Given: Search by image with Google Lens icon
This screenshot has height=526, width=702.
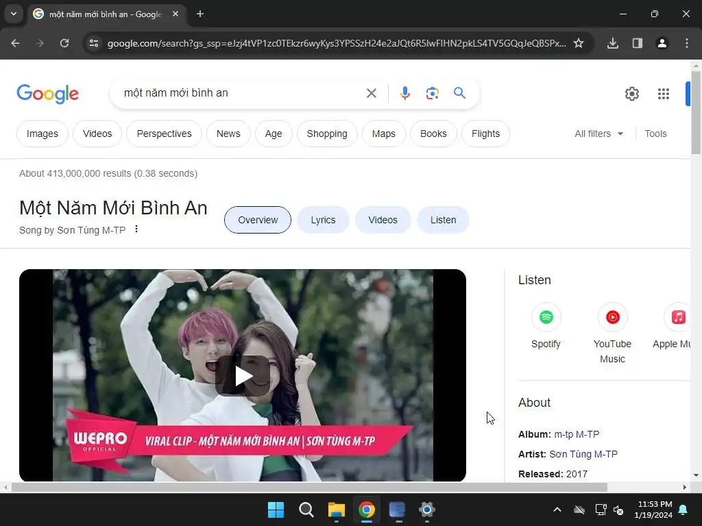Looking at the screenshot, I should 432,93.
